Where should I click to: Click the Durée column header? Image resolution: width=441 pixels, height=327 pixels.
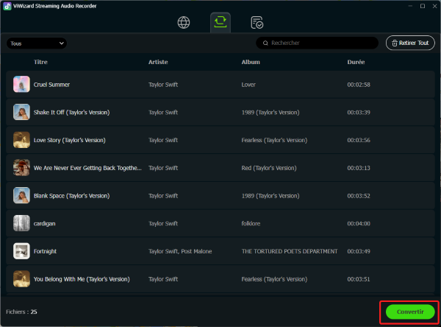(356, 62)
